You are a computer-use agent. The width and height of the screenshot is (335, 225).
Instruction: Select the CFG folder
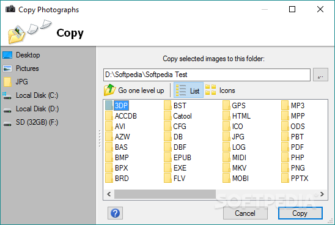pyautogui.click(x=175, y=127)
